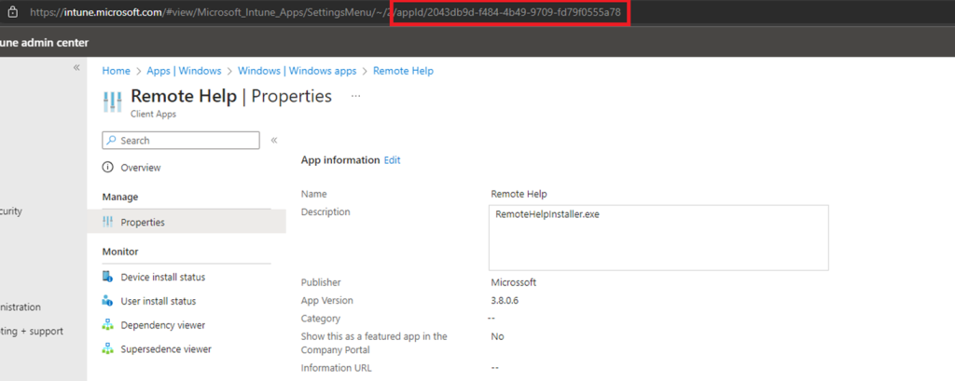Click Edit link beside App information
The width and height of the screenshot is (955, 381).
point(392,160)
